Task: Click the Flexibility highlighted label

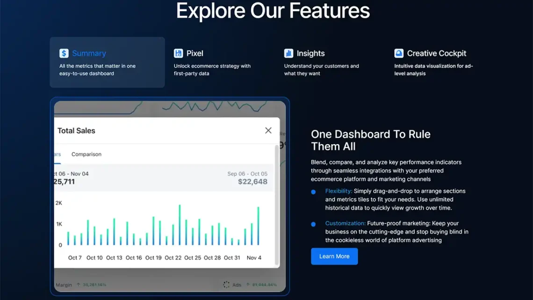Action: (x=339, y=191)
